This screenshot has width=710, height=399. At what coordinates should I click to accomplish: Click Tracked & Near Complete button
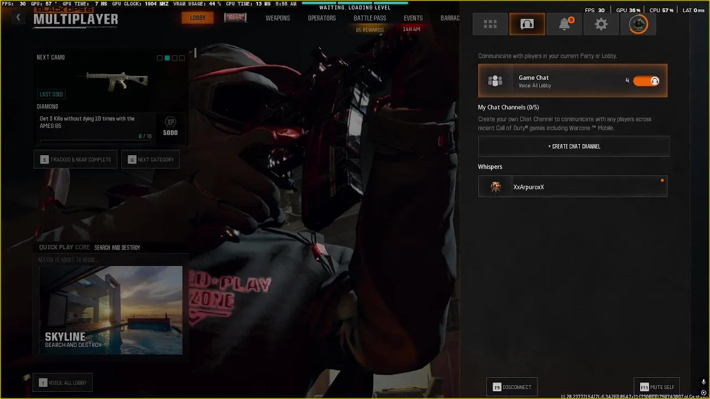(75, 160)
